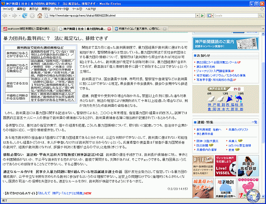Go to the Firefox Home page

tap(40, 15)
